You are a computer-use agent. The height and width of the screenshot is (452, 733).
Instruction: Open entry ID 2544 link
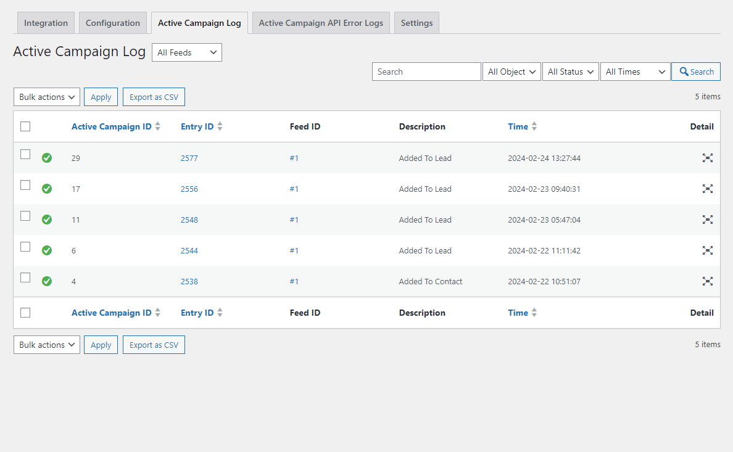189,250
